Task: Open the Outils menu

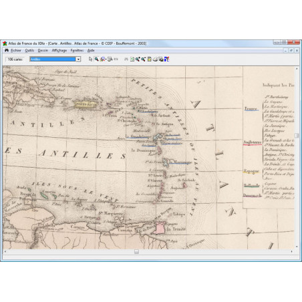Action: pos(29,50)
